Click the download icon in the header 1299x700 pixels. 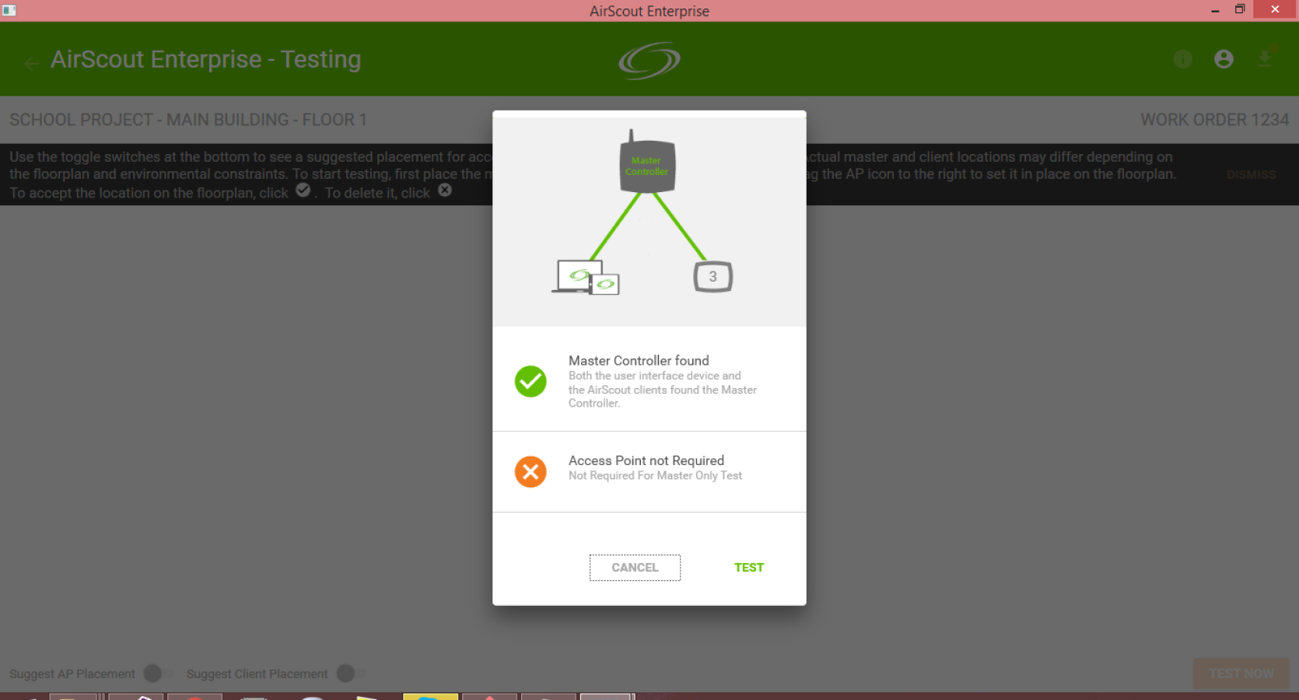tap(1265, 58)
